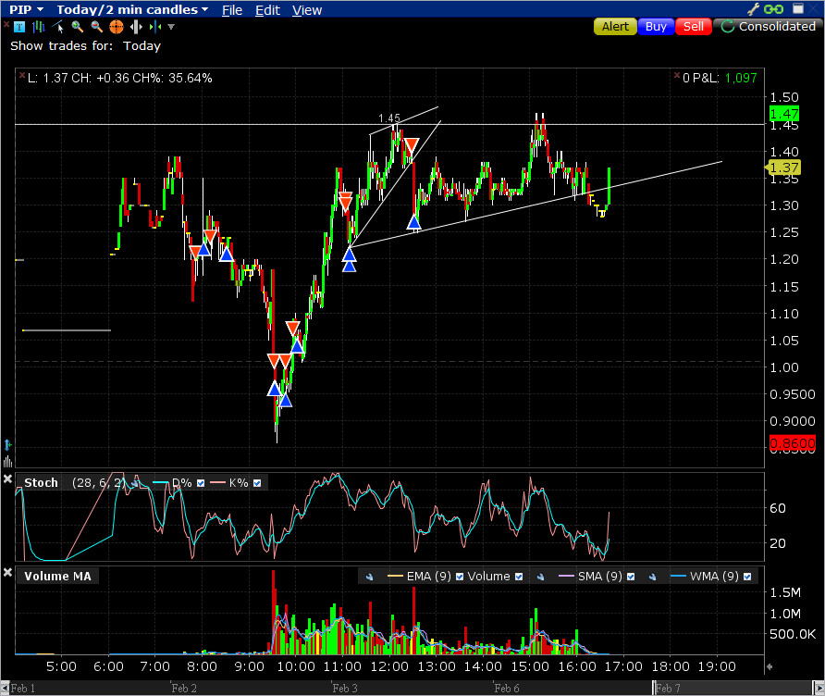
Task: Open the File menu
Action: tap(232, 10)
